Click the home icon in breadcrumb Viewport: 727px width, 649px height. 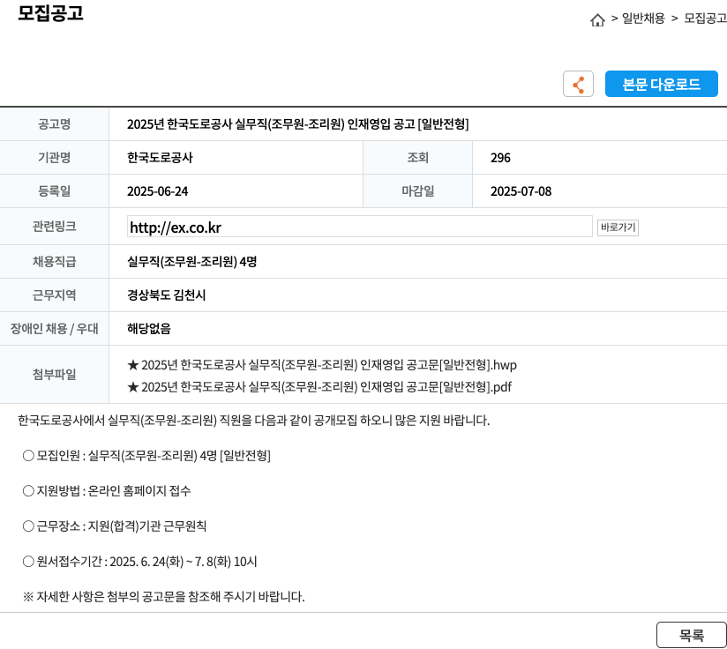coord(597,19)
